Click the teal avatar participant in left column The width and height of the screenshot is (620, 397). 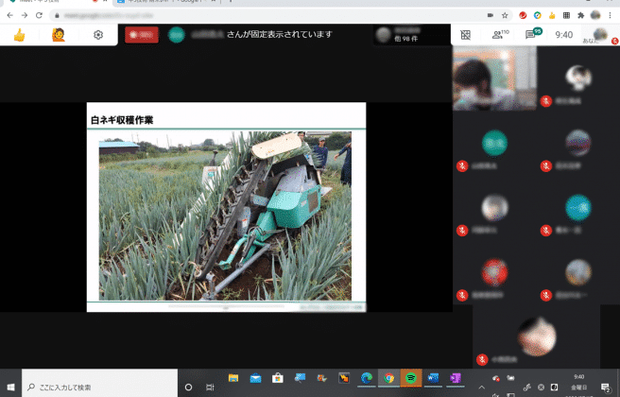point(494,143)
